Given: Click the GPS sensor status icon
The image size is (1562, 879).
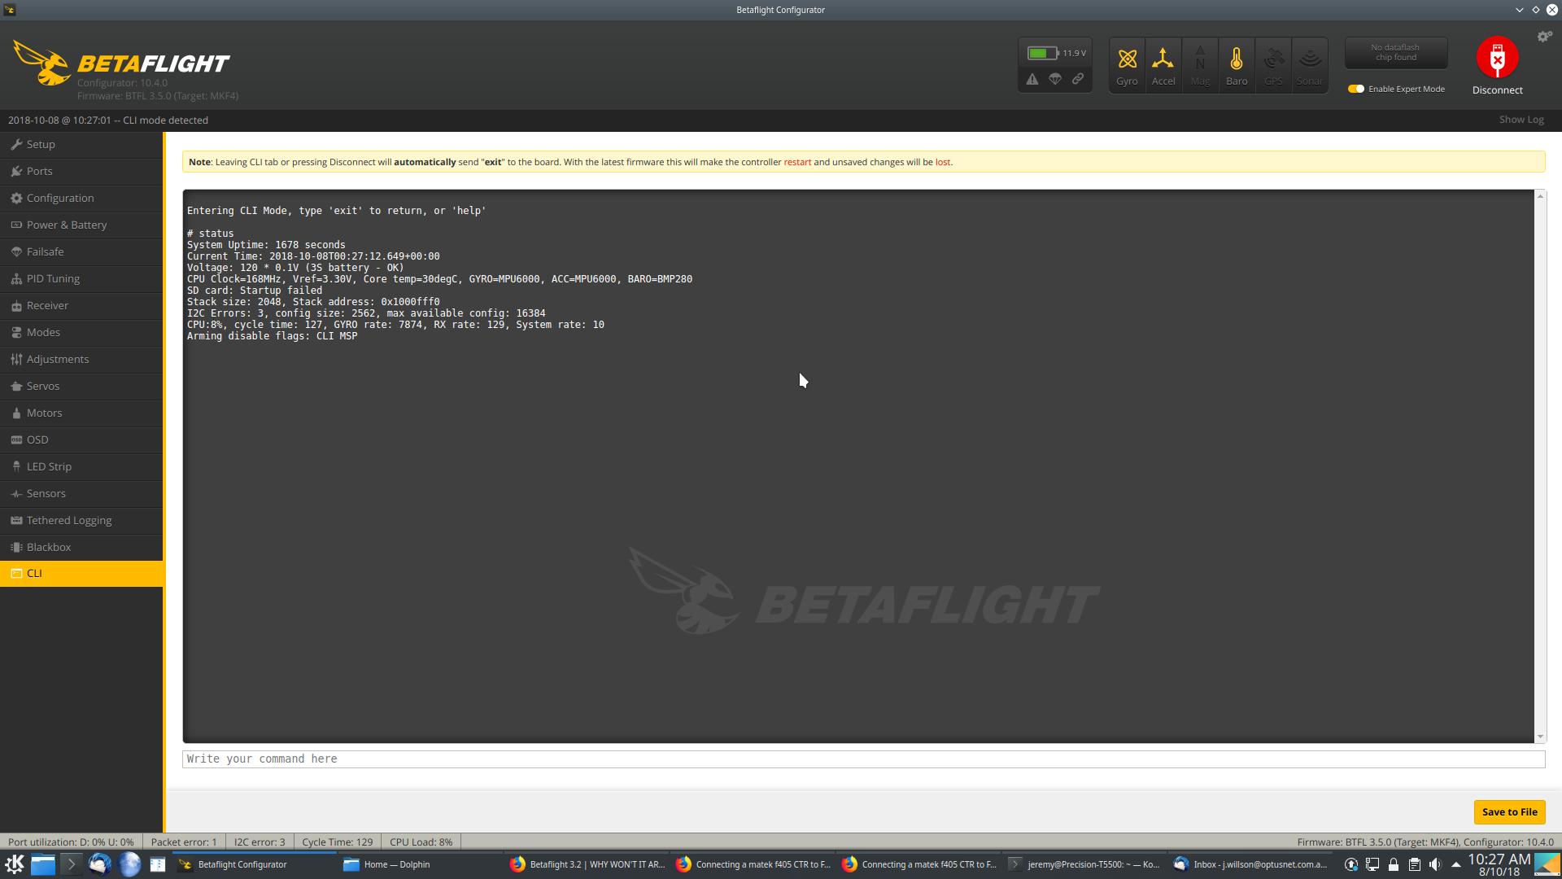Looking at the screenshot, I should coord(1273,64).
